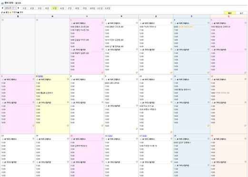Click the hand icon at bottom of day 7
The height and width of the screenshot is (177, 248).
68,125
